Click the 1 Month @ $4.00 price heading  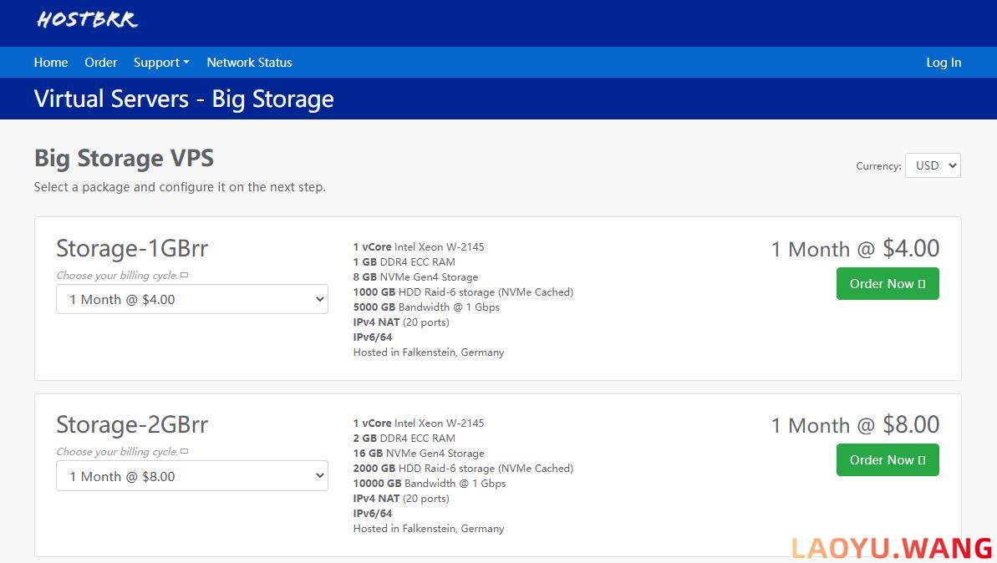click(855, 248)
